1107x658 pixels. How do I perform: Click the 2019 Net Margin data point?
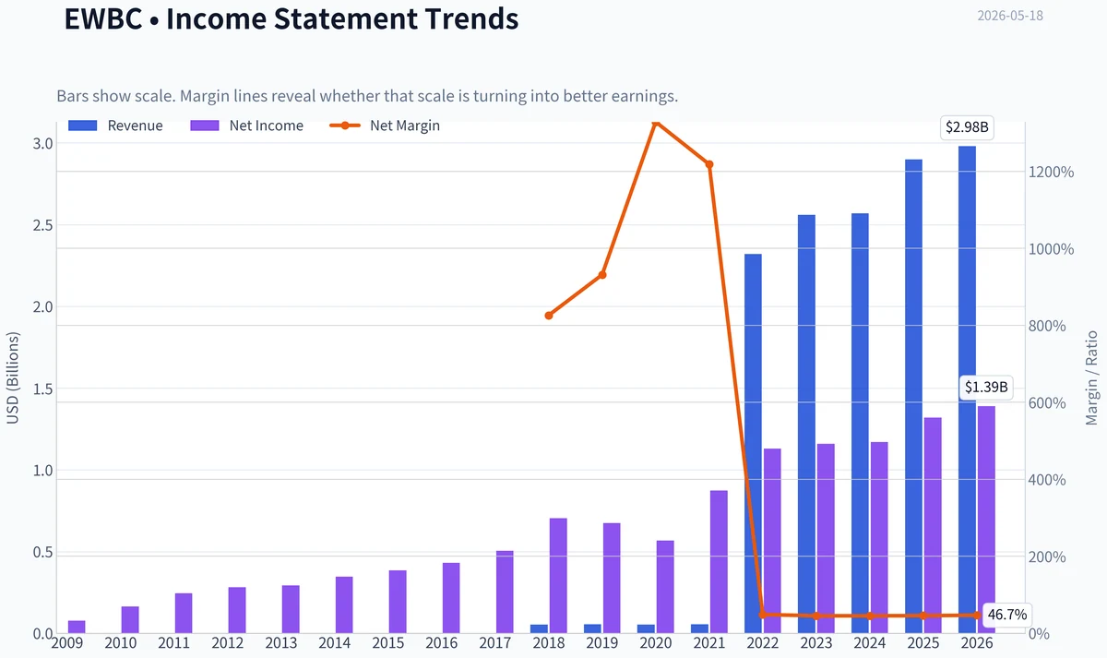point(602,275)
